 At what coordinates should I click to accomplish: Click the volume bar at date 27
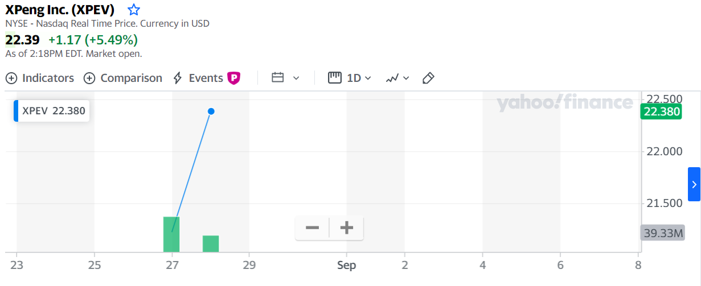(171, 234)
